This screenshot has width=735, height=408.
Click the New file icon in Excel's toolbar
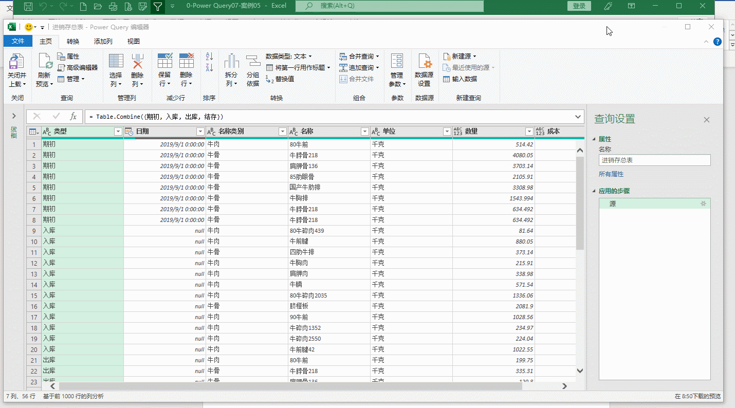pyautogui.click(x=83, y=6)
